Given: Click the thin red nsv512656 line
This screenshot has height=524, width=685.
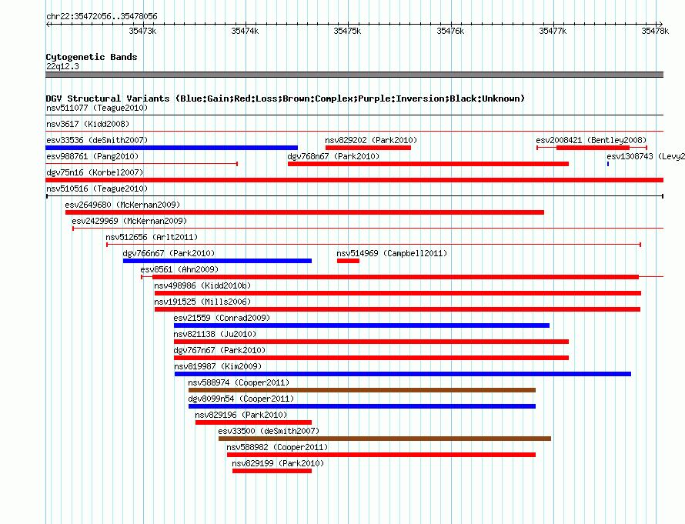Looking at the screenshot, I should [x=373, y=245].
